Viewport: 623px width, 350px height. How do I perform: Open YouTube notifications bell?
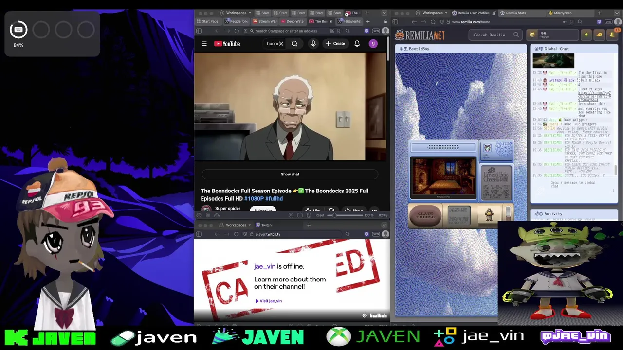click(x=357, y=44)
